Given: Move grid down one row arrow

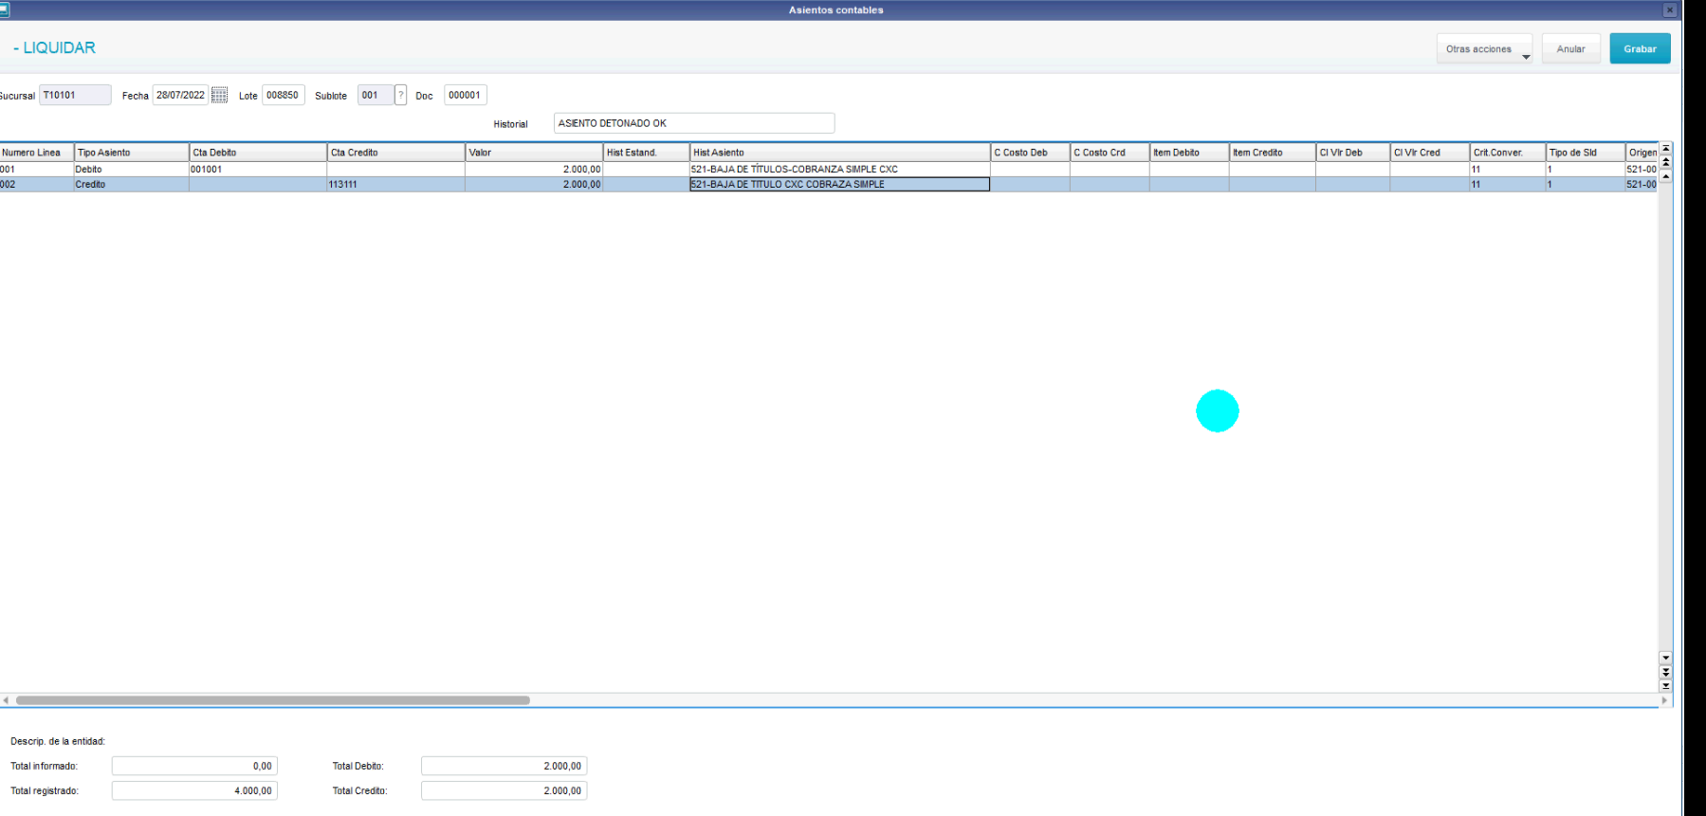Looking at the screenshot, I should click(1665, 657).
